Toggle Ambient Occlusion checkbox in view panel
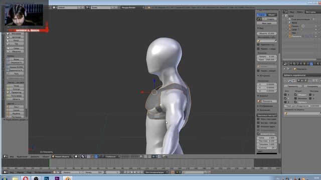Image resolution: width=321 pixels, height=180 pixels. click(x=258, y=134)
